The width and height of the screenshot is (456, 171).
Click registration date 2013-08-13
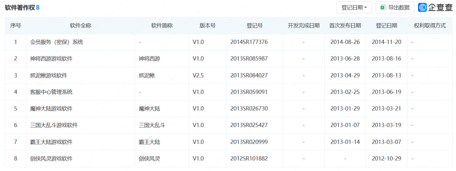pyautogui.click(x=386, y=75)
